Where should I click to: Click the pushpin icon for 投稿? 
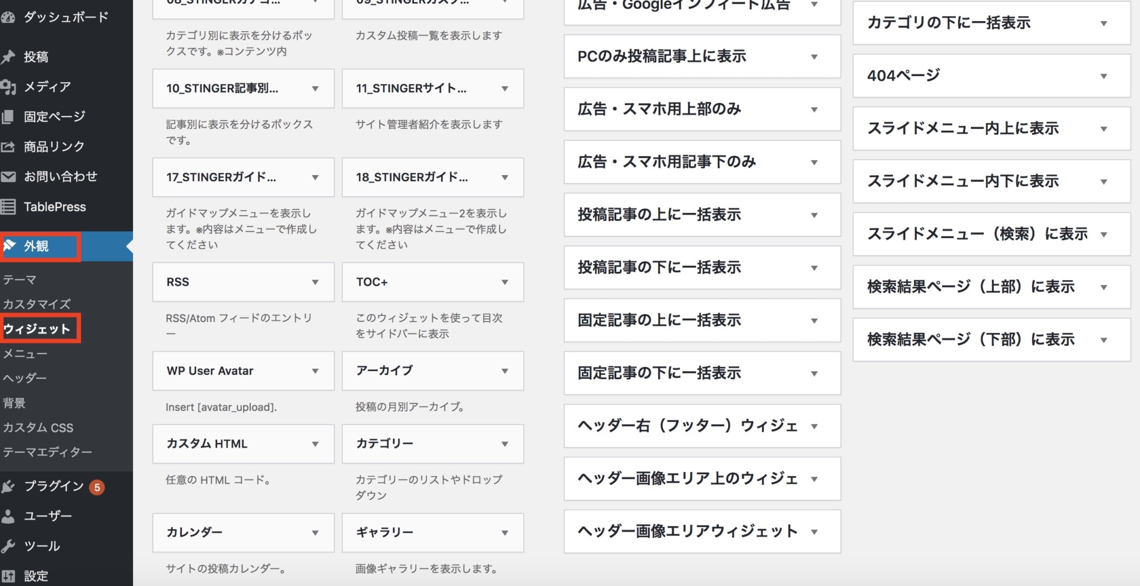pos(8,57)
